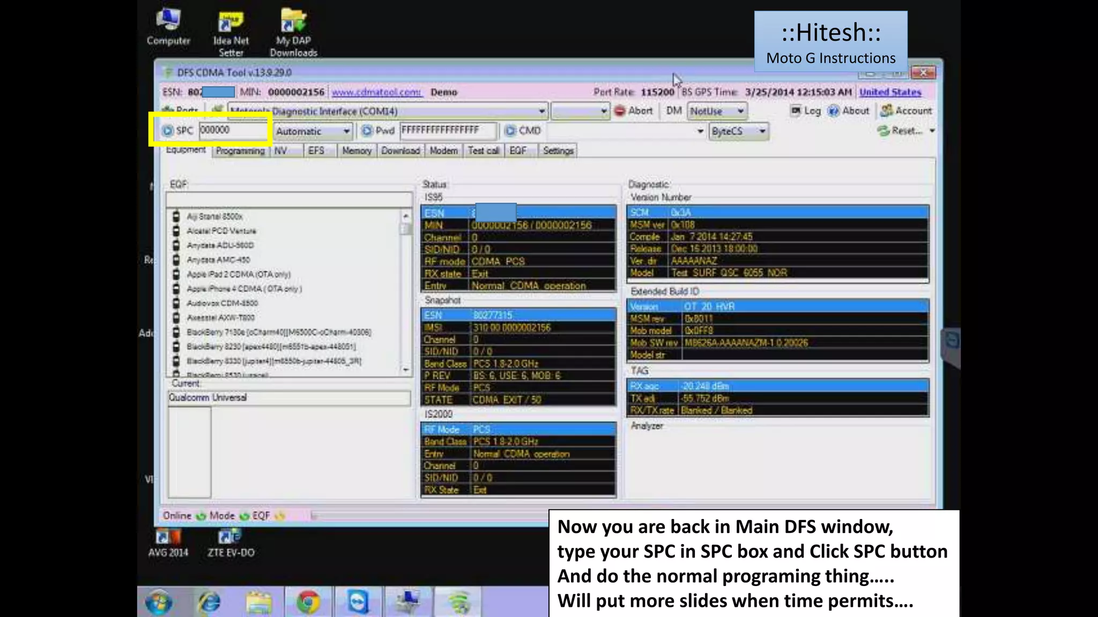Switch to the Modem tab
The height and width of the screenshot is (617, 1098).
(x=444, y=151)
